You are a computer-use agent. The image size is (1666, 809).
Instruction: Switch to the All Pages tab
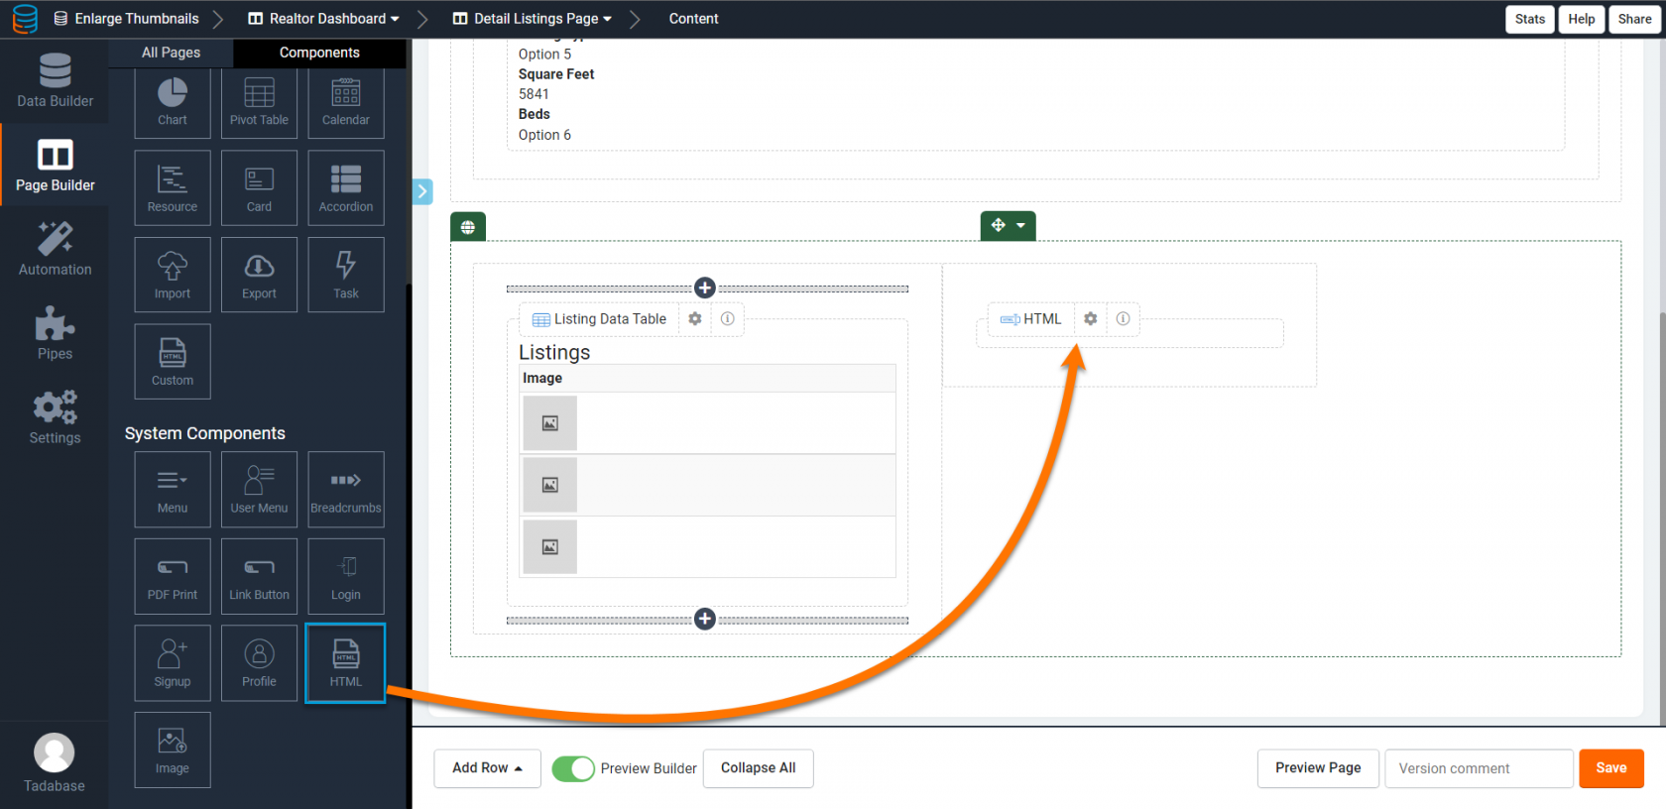pos(171,53)
